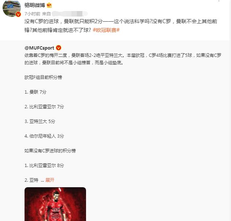The height and width of the screenshot is (221, 231).
Task: Click the line 1. 比利亚雷亚尔 8分
Action: pyautogui.click(x=44, y=165)
